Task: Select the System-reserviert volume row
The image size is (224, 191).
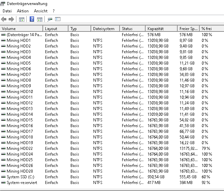Action: click(112, 183)
